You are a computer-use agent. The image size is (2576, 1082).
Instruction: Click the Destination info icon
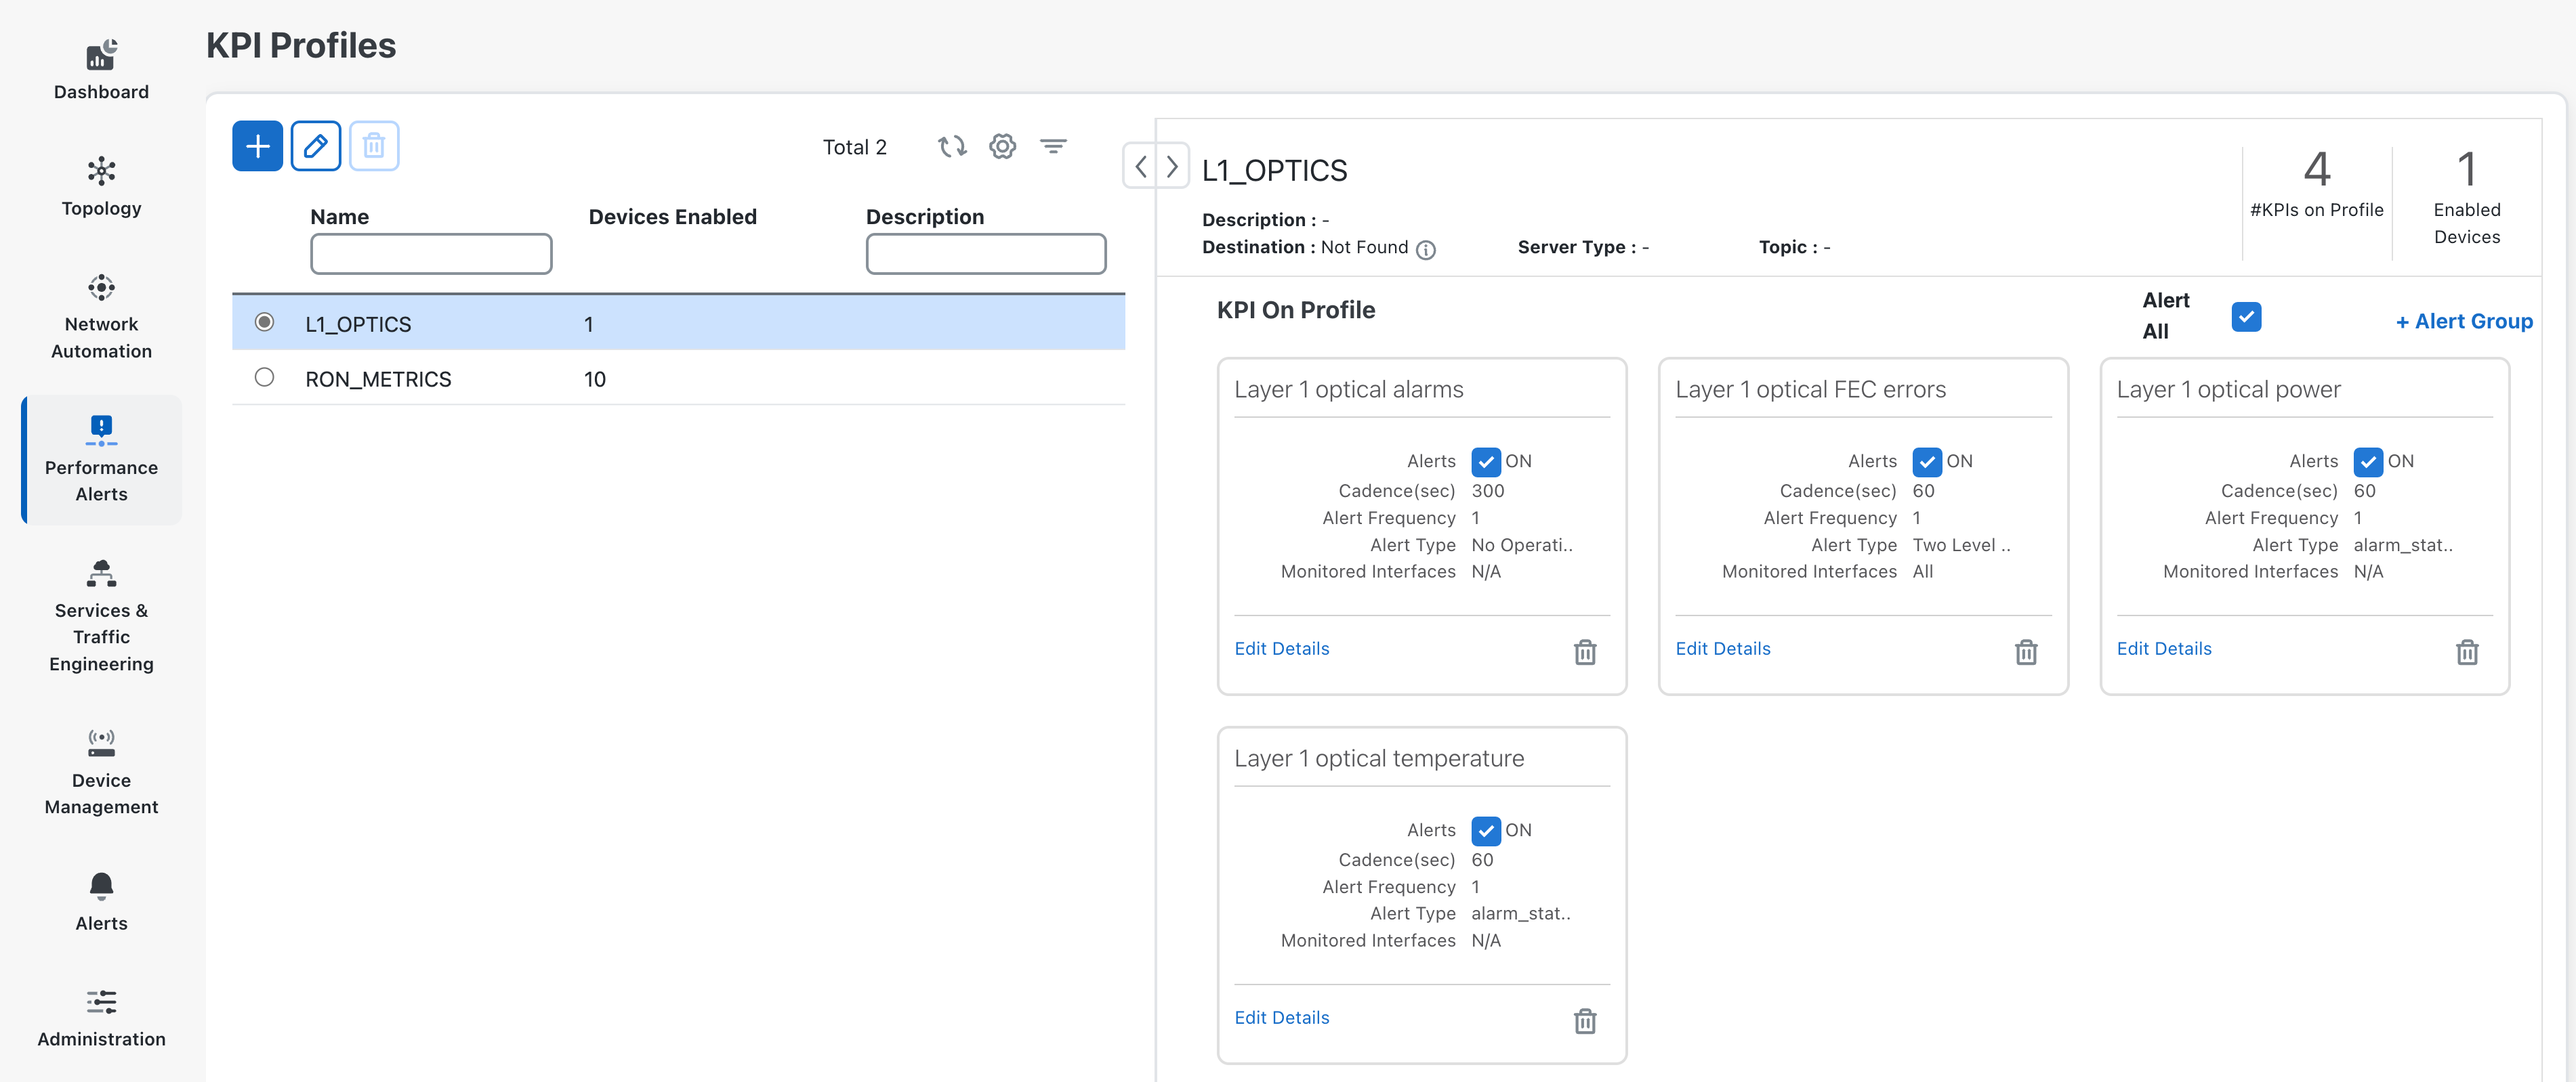1426,250
